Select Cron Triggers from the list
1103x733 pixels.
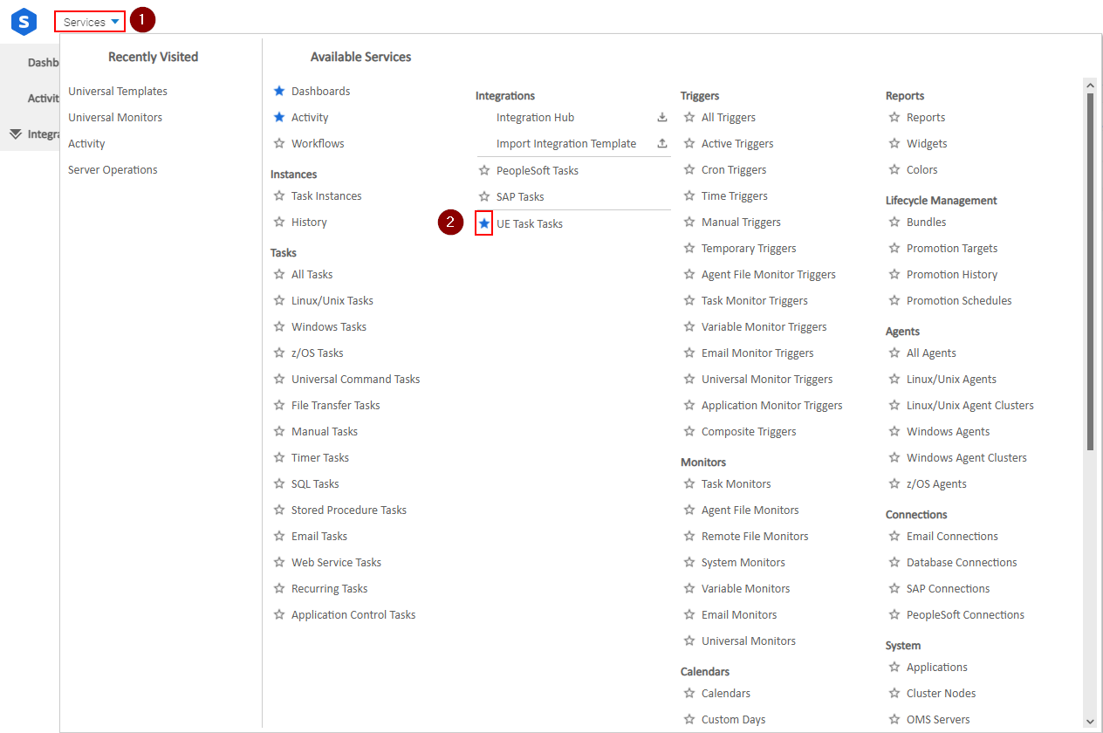(733, 170)
